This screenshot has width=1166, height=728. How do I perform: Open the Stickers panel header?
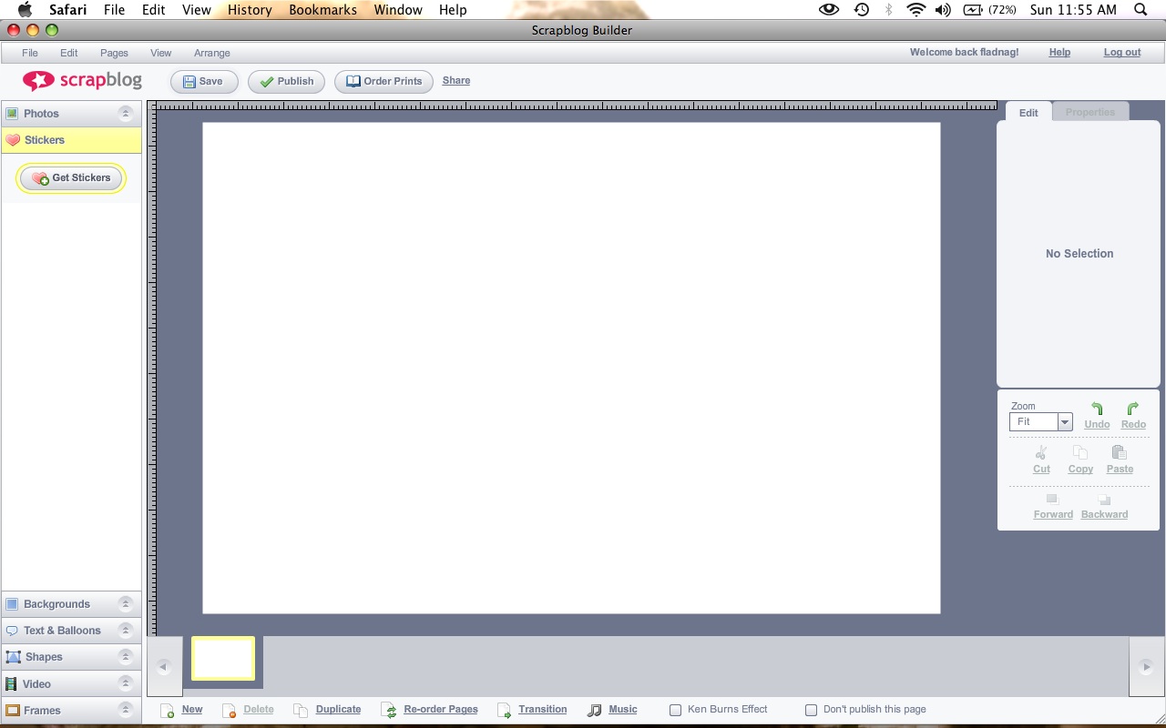(71, 140)
